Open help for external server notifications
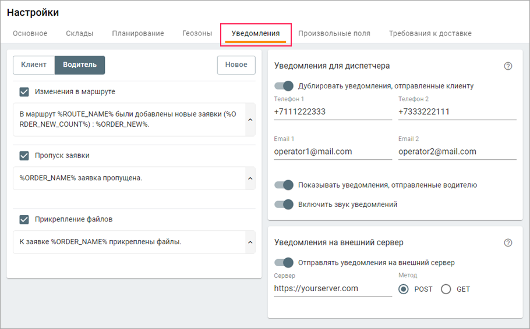The width and height of the screenshot is (530, 329). tap(508, 242)
